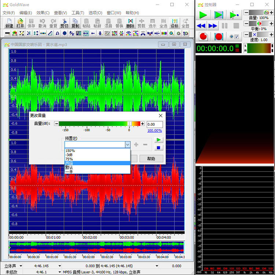Open the 文件(F) menu
This screenshot has height=275, width=275.
pos(8,13)
